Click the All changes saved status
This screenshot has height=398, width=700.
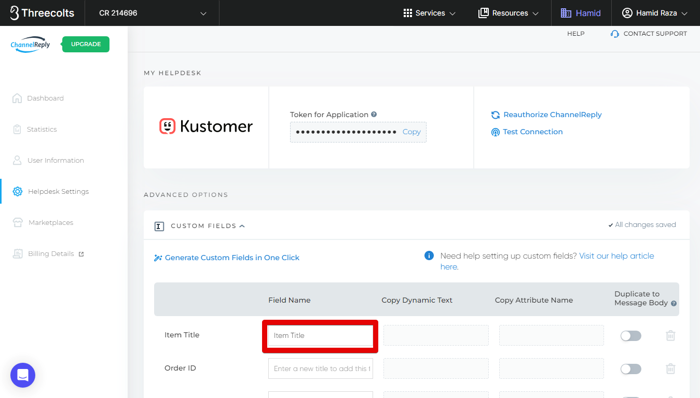[x=642, y=225]
